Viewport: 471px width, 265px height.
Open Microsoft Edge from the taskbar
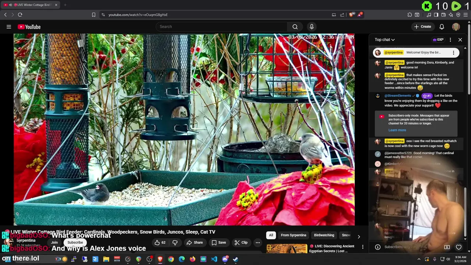coord(182,259)
